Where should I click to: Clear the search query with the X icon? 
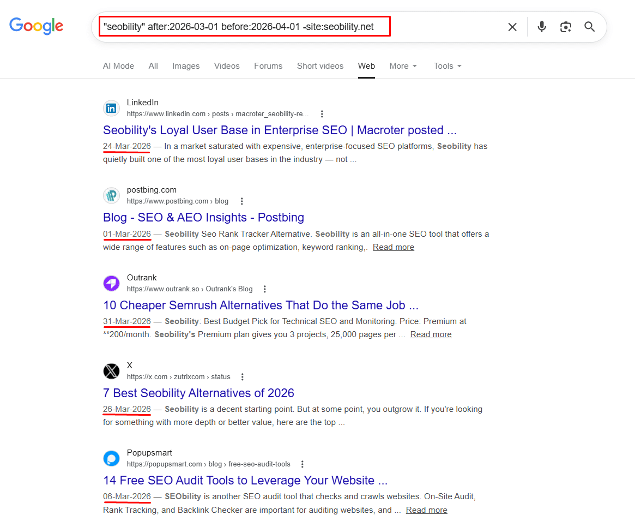click(512, 27)
